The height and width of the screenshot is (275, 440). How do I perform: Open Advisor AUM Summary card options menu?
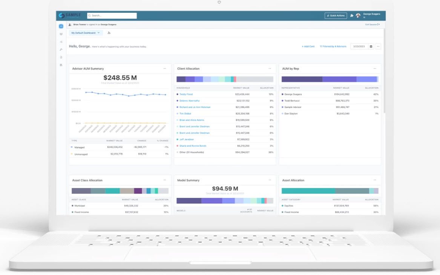click(x=164, y=69)
